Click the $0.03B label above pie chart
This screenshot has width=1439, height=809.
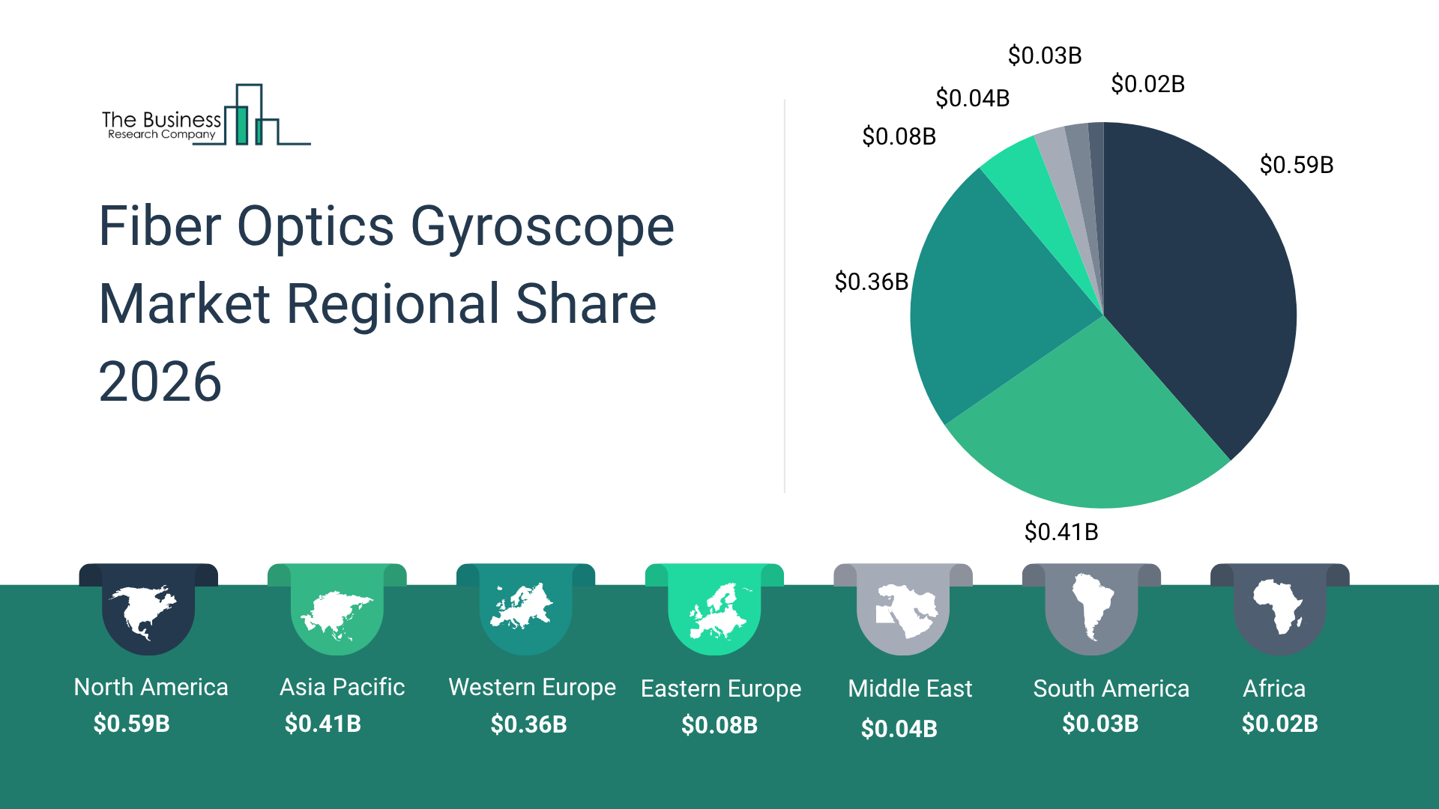pos(1044,55)
